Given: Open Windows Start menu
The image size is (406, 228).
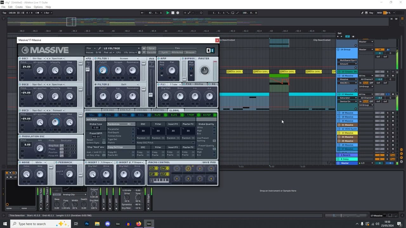Looking at the screenshot, I should (5, 224).
